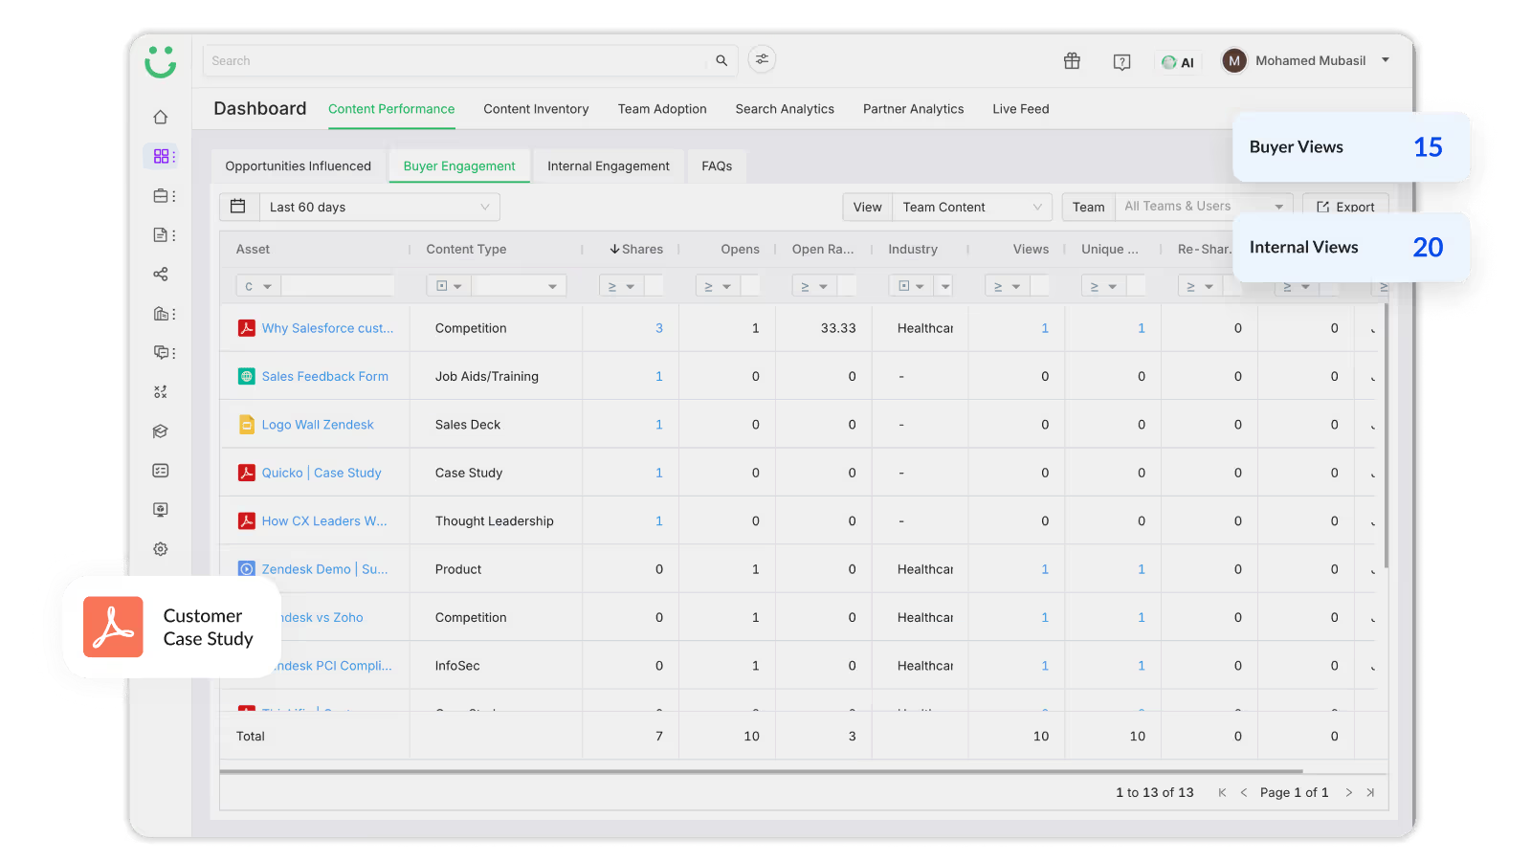Sort by the Views column header

pos(1031,249)
